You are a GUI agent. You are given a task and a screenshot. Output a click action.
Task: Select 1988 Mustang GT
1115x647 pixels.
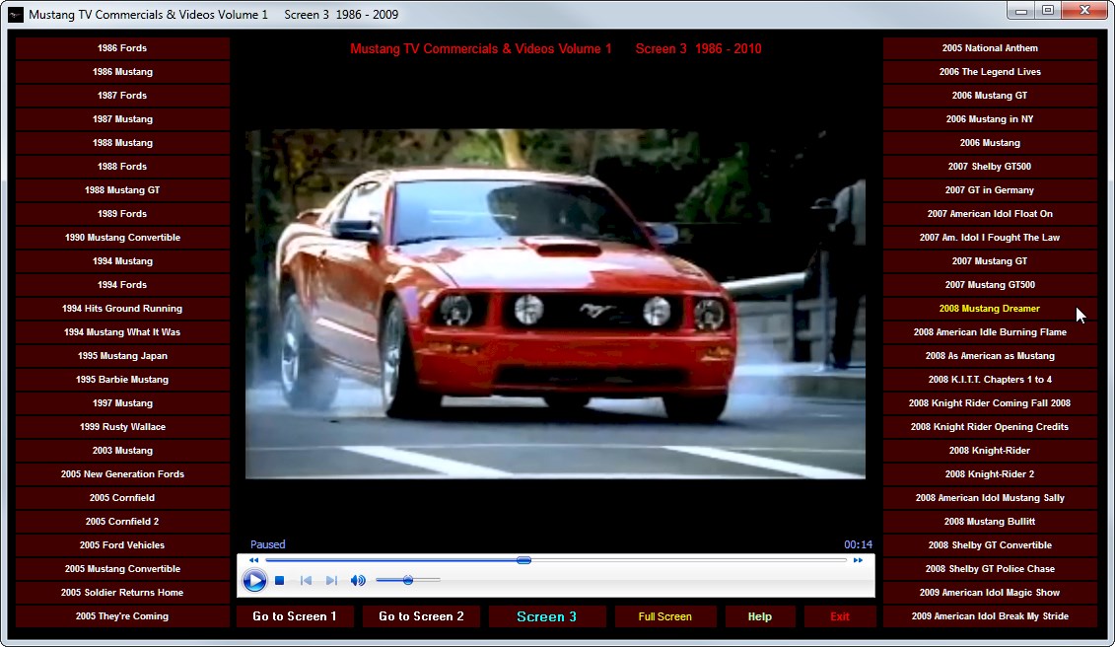122,190
